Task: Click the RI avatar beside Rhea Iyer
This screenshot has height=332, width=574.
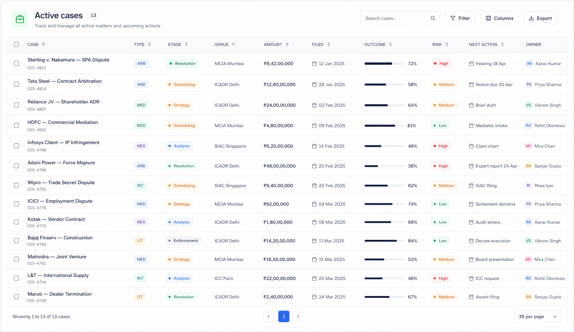Action: click(x=529, y=185)
